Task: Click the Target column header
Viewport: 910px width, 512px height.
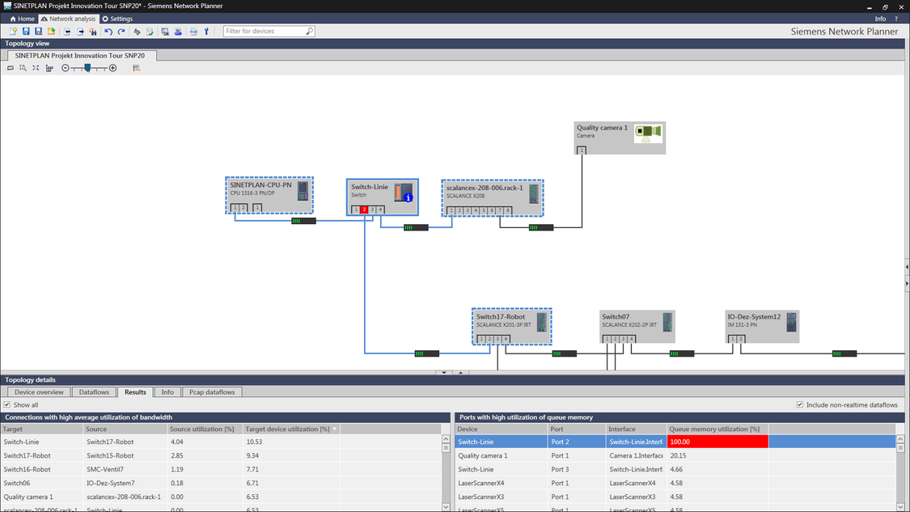Action: point(42,429)
